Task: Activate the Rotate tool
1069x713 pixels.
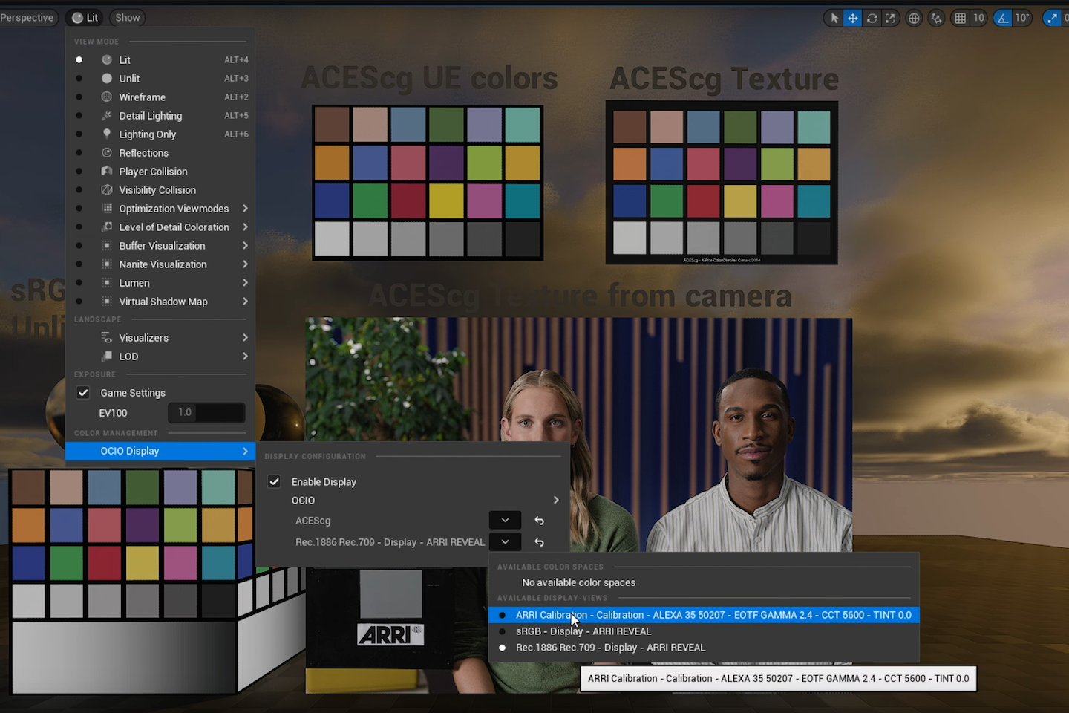Action: 872,18
